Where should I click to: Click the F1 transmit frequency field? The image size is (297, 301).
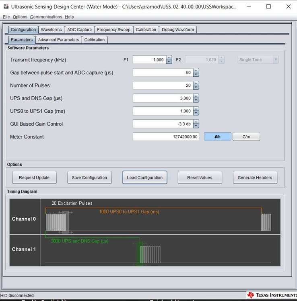[150, 60]
